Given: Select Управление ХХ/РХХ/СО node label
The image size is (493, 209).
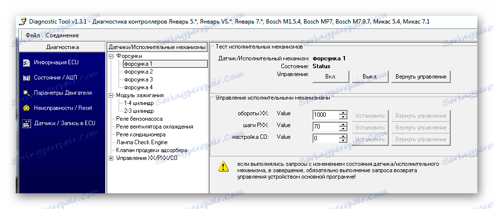Looking at the screenshot, I should (147, 158).
